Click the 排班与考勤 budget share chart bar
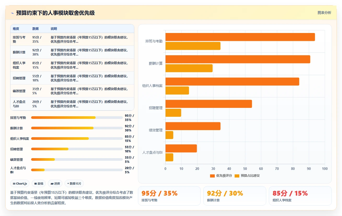Viewport: 342px width, 216px height. pos(193,46)
